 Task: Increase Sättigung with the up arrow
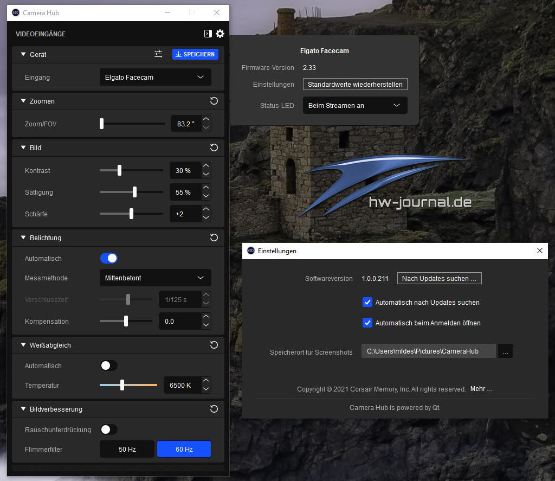pos(206,188)
